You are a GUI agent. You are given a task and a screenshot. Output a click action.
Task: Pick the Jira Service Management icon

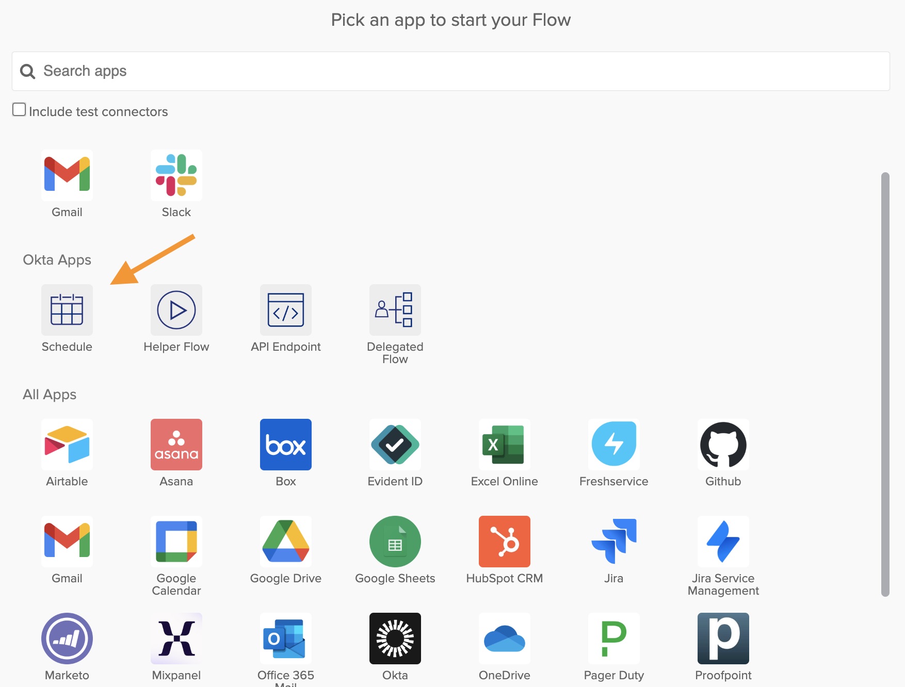pyautogui.click(x=723, y=542)
